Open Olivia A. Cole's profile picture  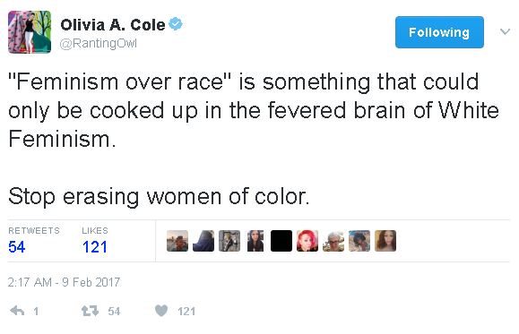pyautogui.click(x=30, y=32)
